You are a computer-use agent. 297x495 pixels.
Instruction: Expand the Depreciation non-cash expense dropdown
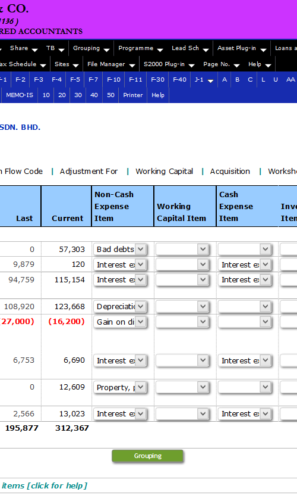pos(120,307)
